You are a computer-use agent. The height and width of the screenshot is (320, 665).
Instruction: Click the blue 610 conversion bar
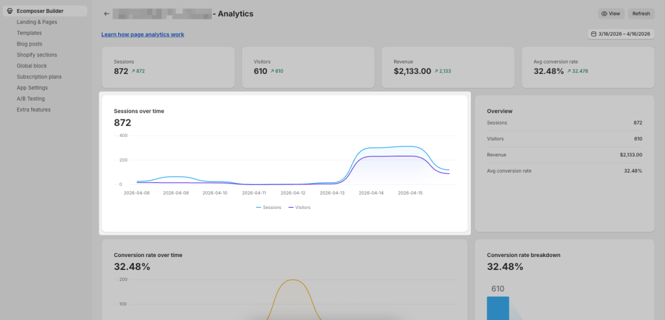pyautogui.click(x=497, y=308)
